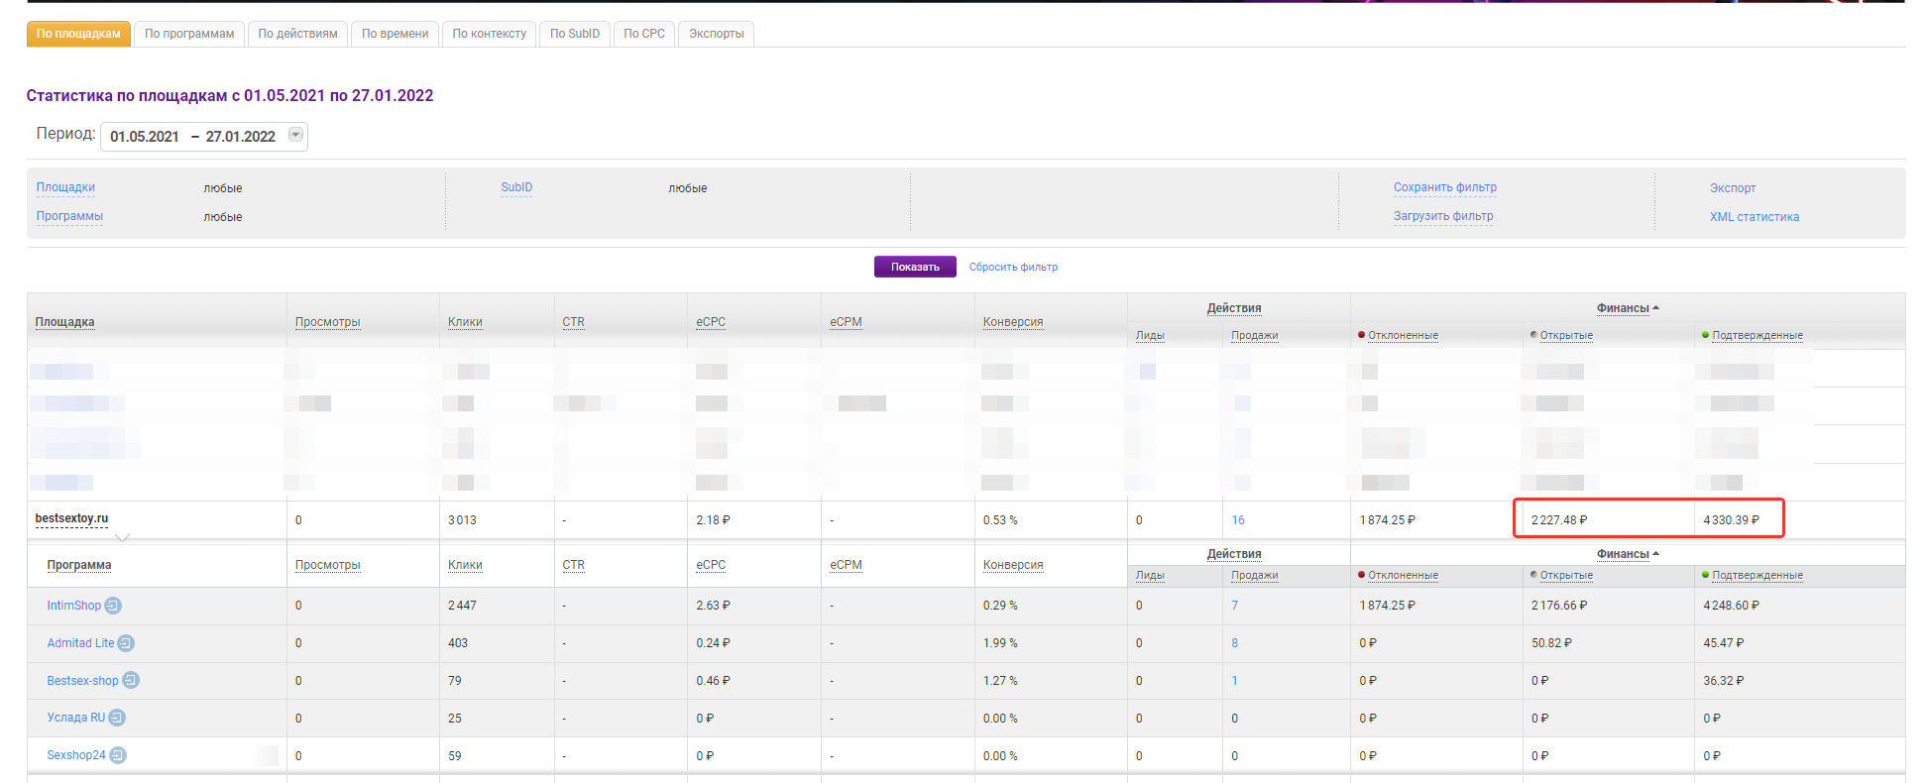
Task: Select the 4 330.39 ₽ confirmed value
Action: coord(1732,520)
